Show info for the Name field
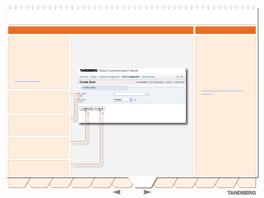Viewport: 264px width, 198px height. click(147, 94)
